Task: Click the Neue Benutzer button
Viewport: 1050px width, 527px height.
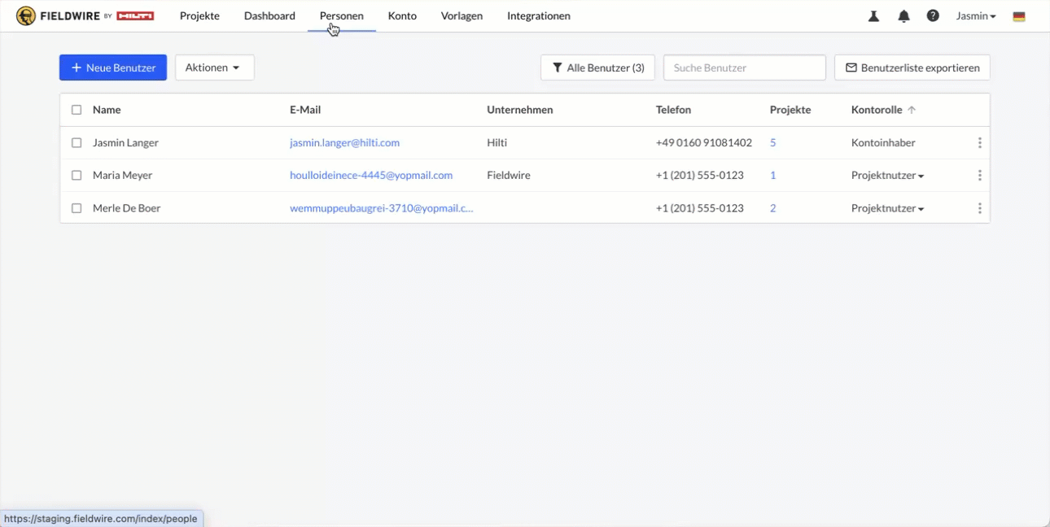Action: click(113, 68)
